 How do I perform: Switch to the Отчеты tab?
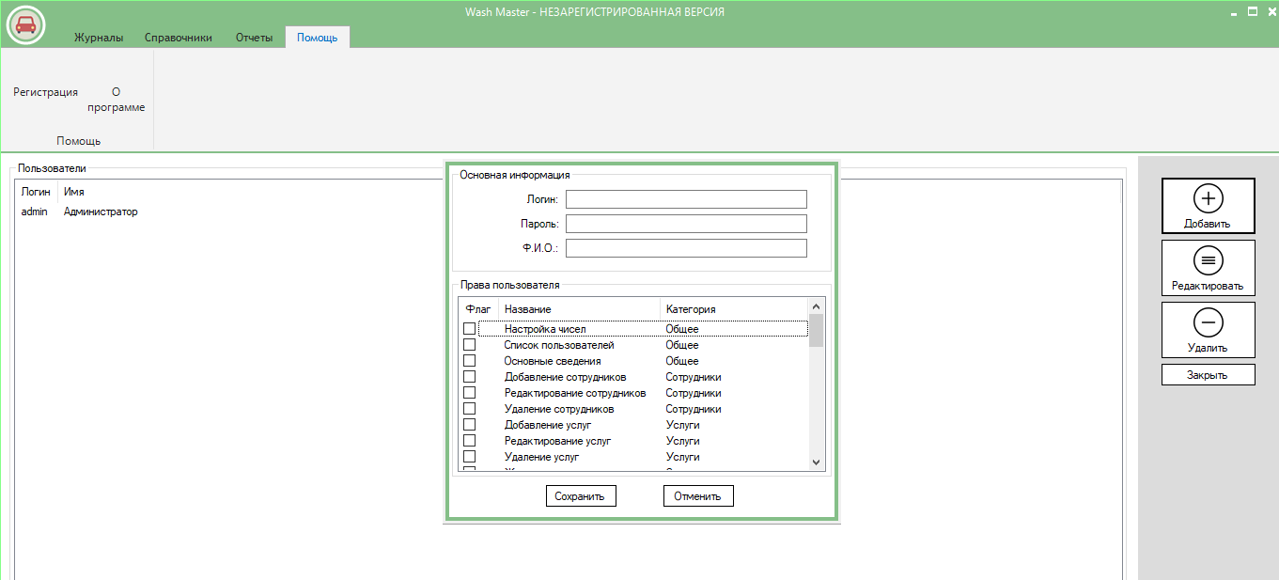click(x=254, y=38)
